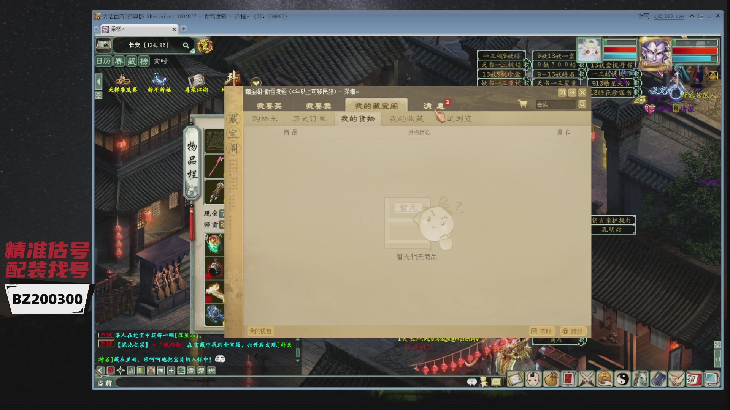Open the yin-yang skills icon
This screenshot has height=410, width=730.
[623, 379]
